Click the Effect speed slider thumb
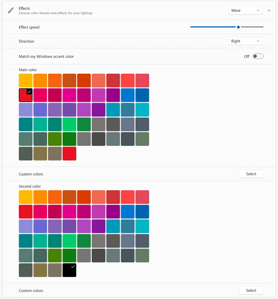 pyautogui.click(x=238, y=27)
